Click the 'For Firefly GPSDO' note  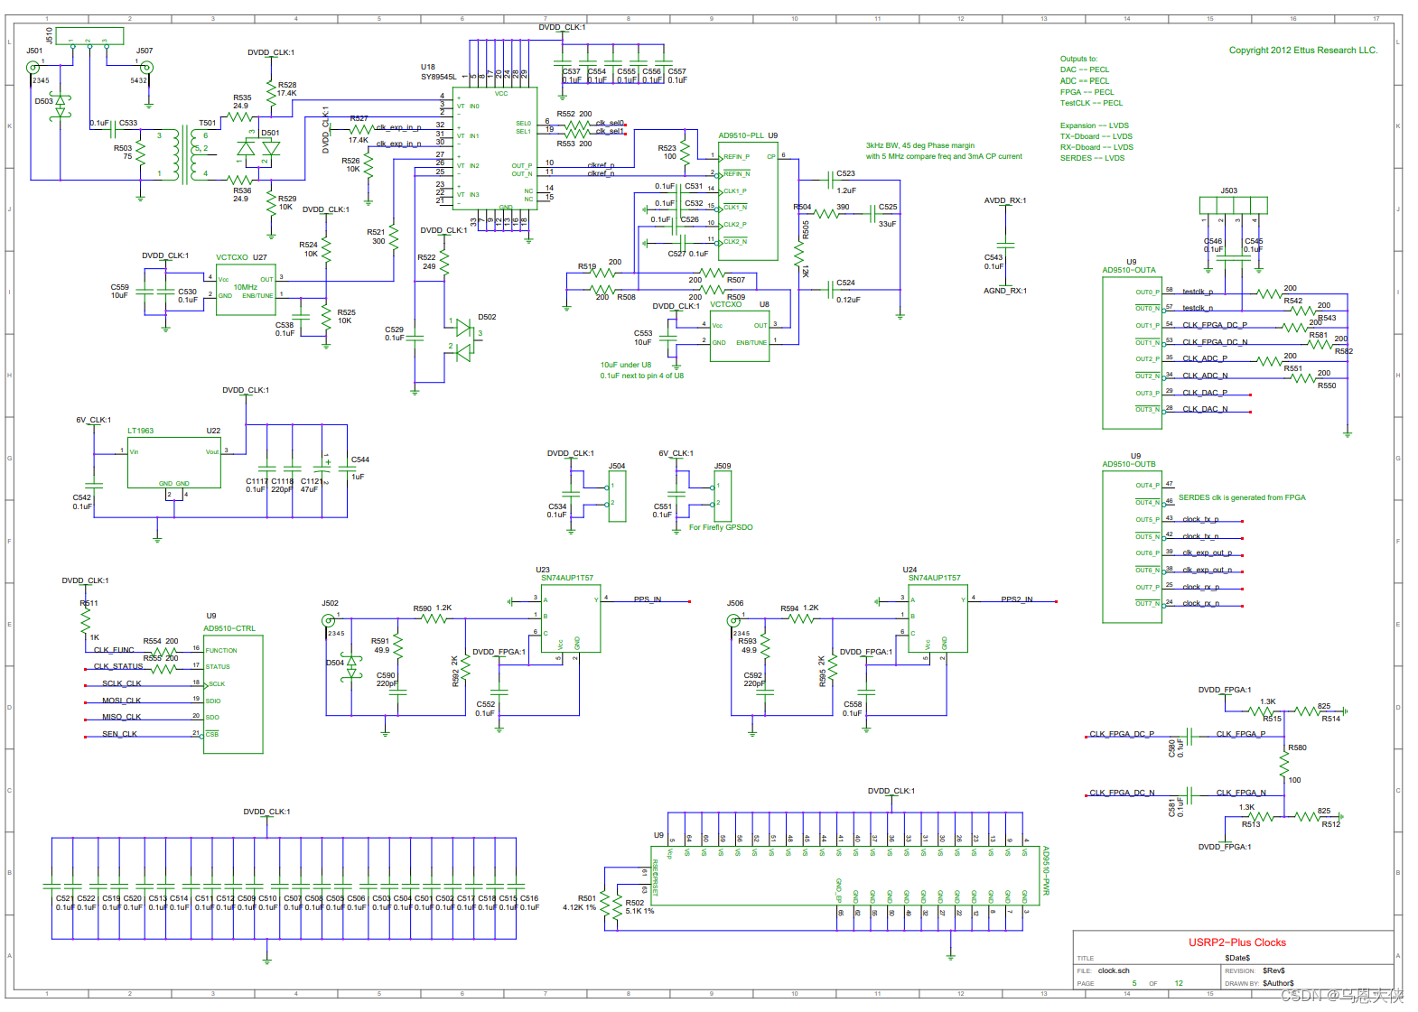point(721,527)
